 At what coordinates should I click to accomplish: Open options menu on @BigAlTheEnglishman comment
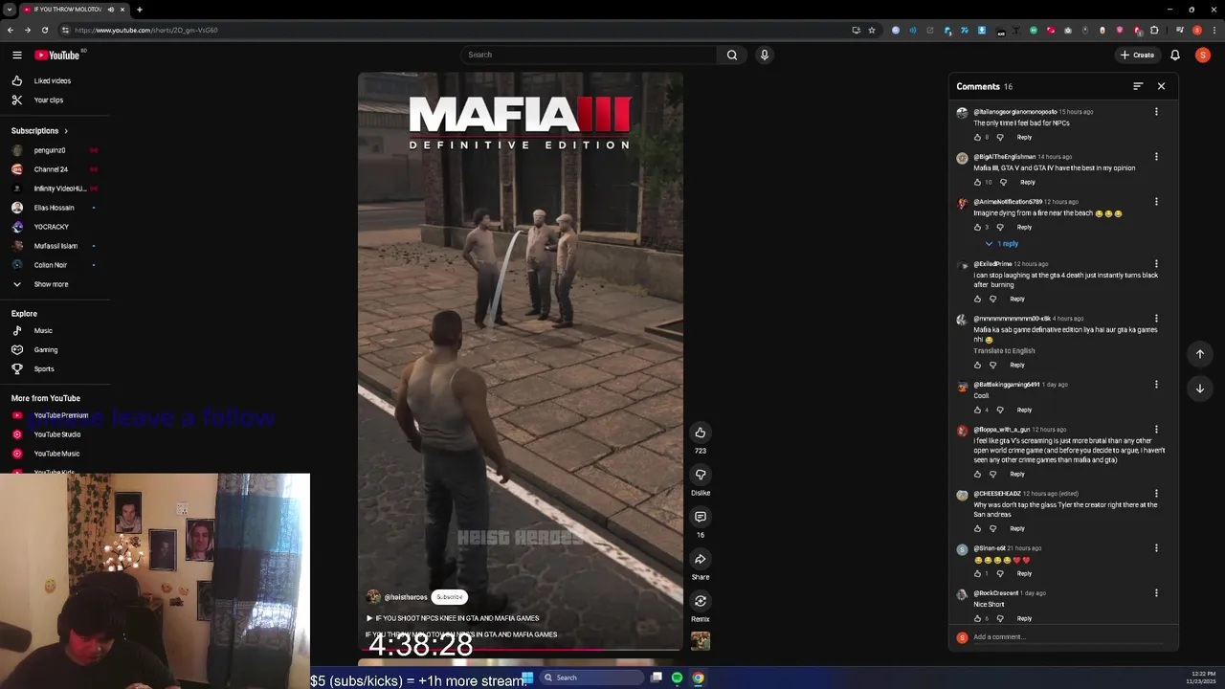tap(1156, 157)
